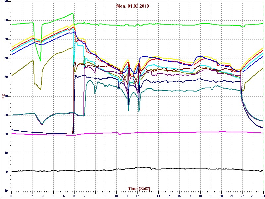Click hour label 24 on time axis

[263, 196]
